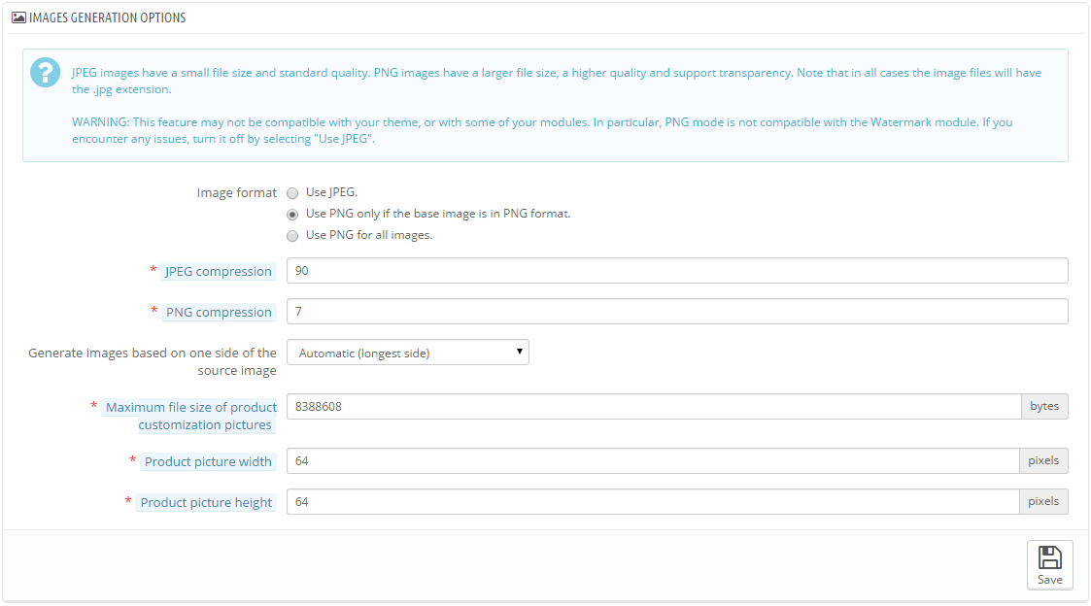Image resolution: width=1091 pixels, height=606 pixels.
Task: Select the Use JPEG radio button
Action: (292, 192)
